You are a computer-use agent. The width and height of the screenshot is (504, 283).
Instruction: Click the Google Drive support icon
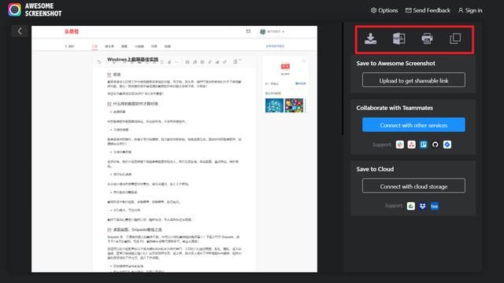(x=411, y=206)
